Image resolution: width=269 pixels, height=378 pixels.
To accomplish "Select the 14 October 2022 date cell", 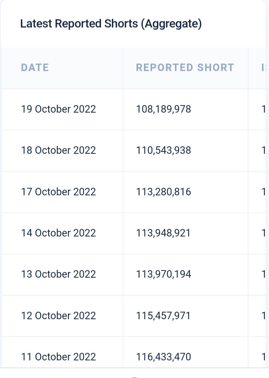I will (x=58, y=233).
